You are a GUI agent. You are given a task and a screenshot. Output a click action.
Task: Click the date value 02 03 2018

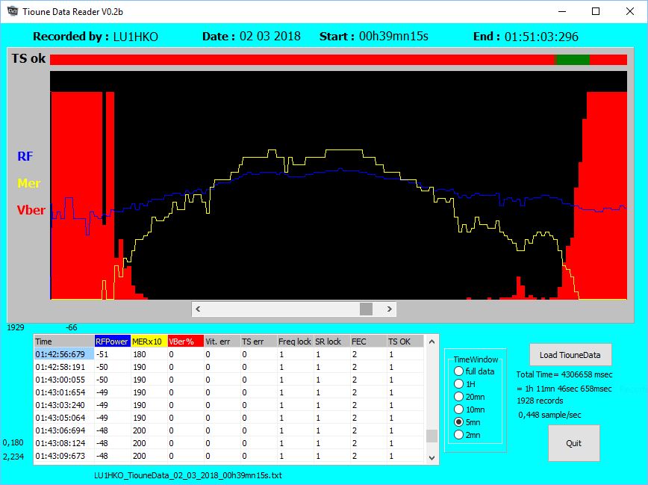pos(270,36)
